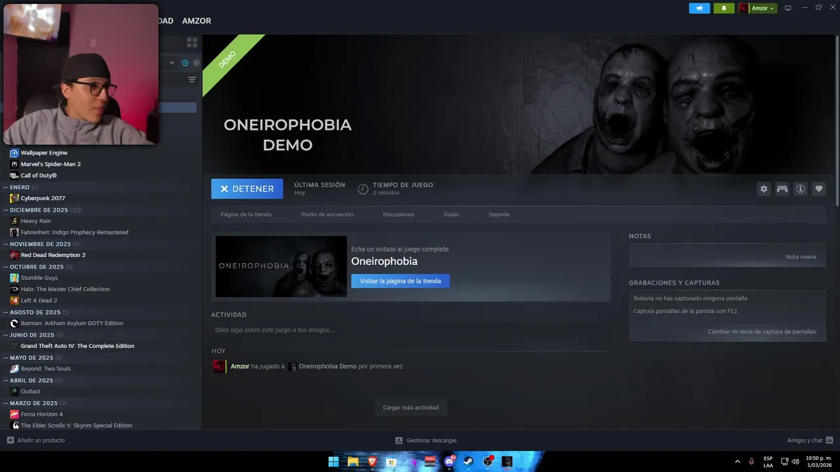Click Cyberpunk 2077 game icon
This screenshot has width=840, height=472.
tap(14, 198)
